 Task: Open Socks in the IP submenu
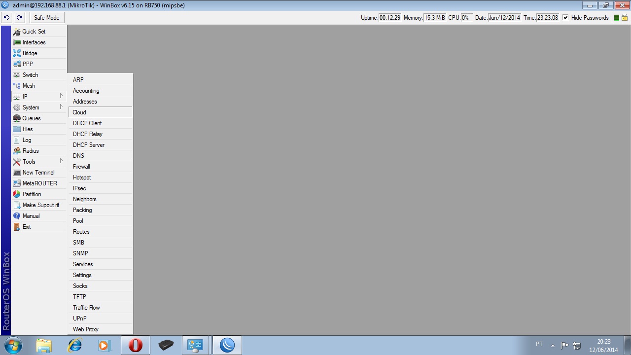101,286
